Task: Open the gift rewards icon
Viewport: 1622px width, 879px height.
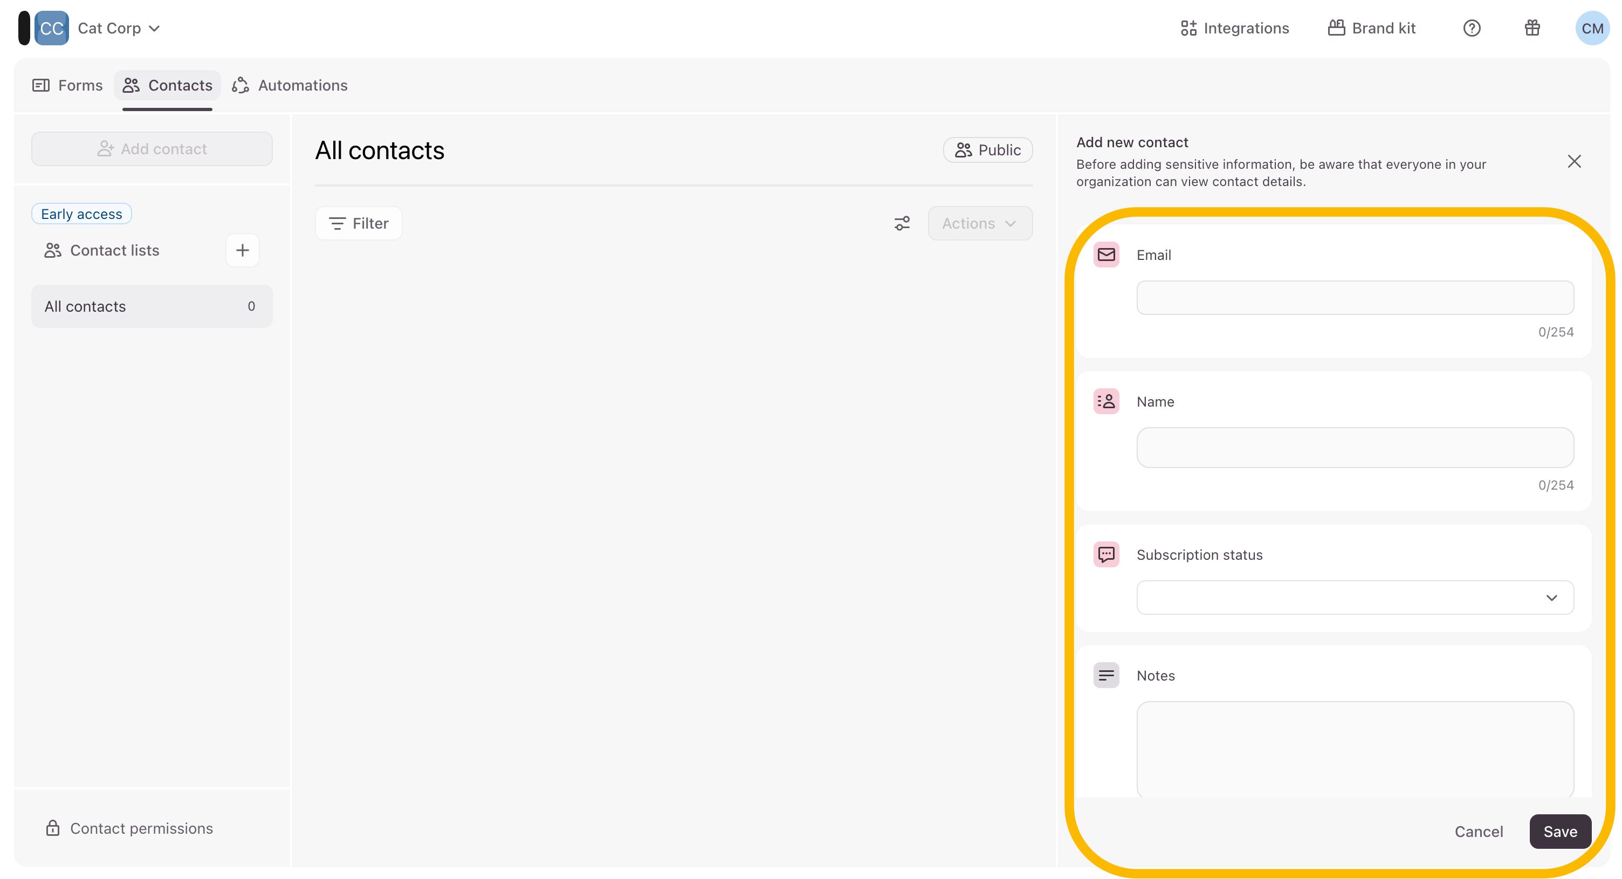Action: point(1532,29)
